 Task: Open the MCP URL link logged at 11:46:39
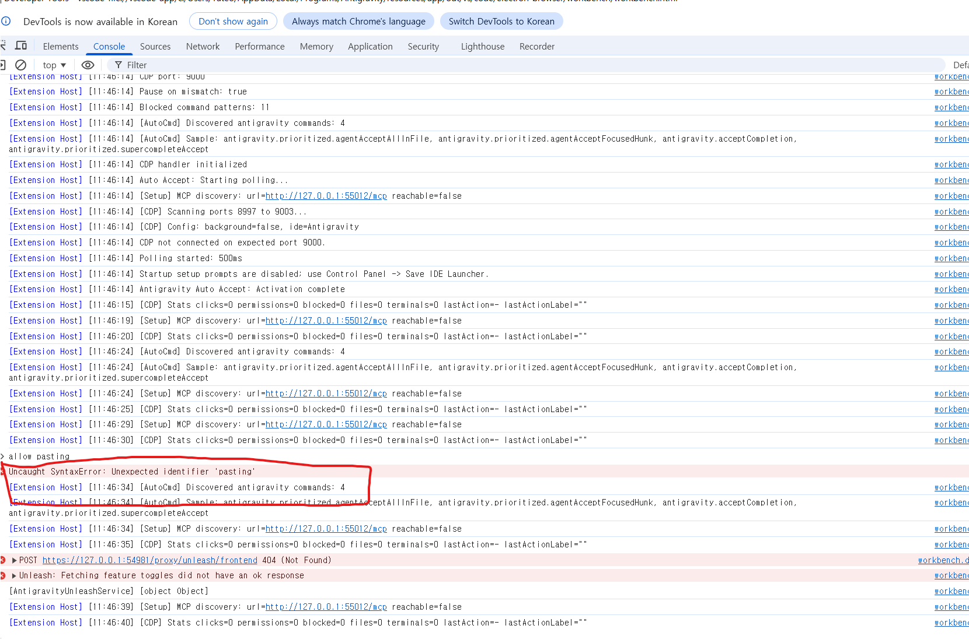(326, 607)
